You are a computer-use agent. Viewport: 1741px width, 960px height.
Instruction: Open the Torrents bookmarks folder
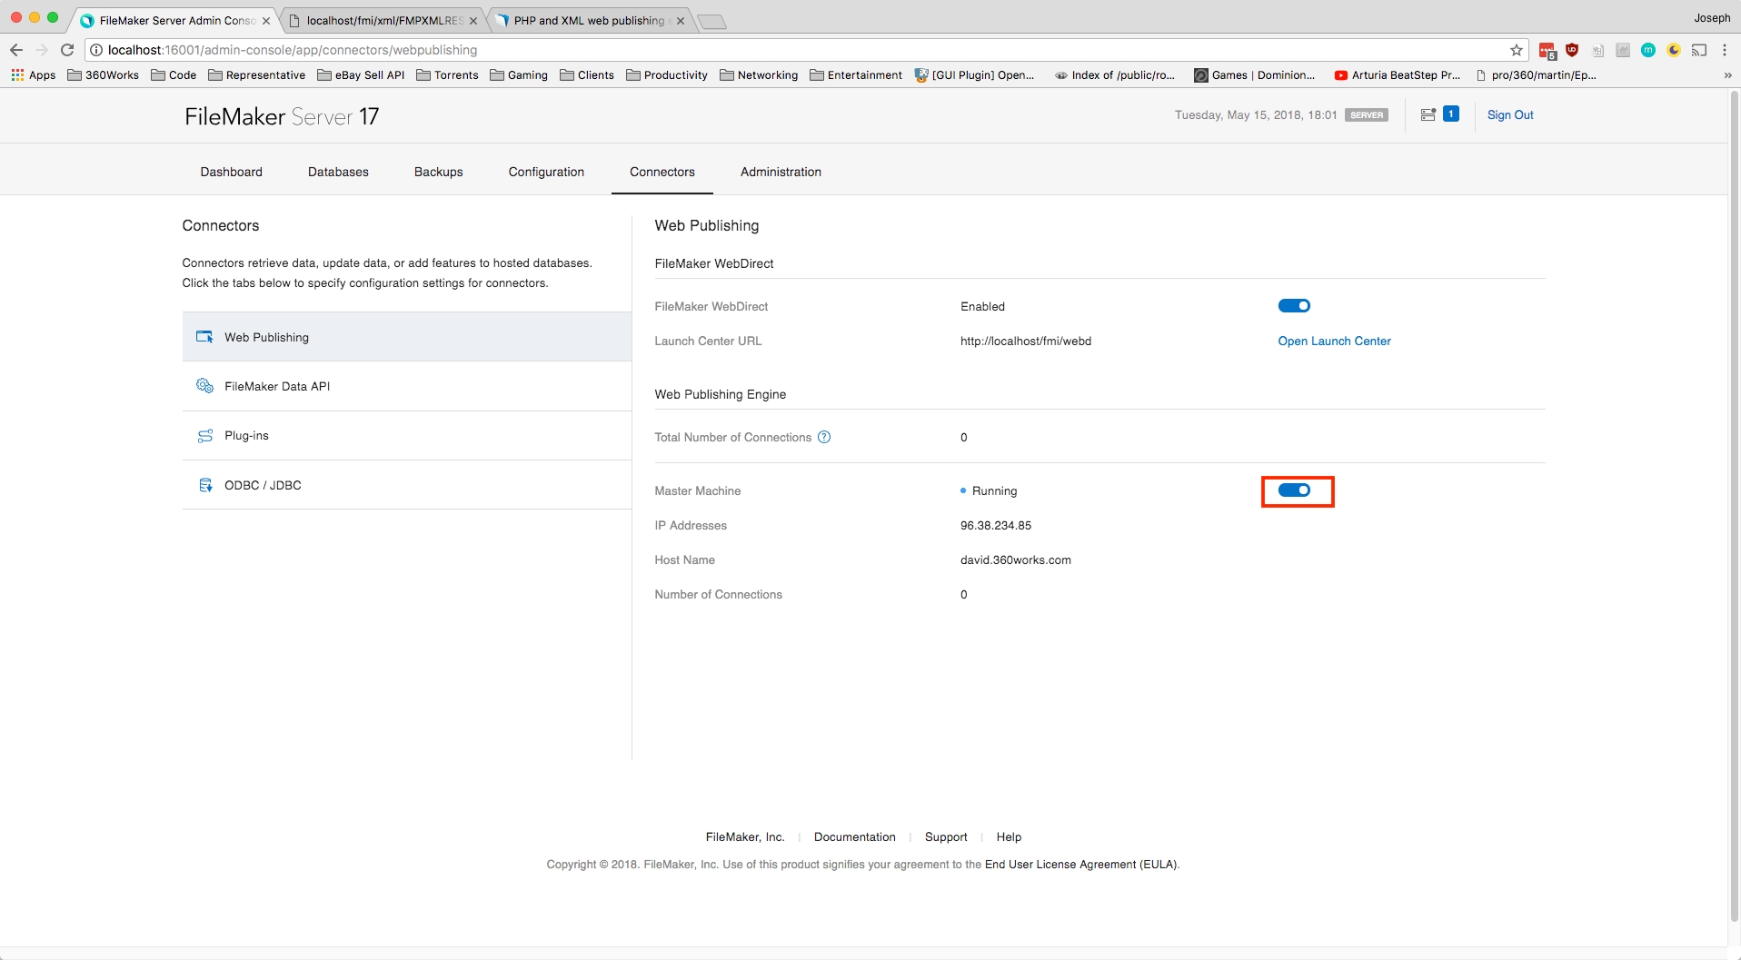[447, 75]
